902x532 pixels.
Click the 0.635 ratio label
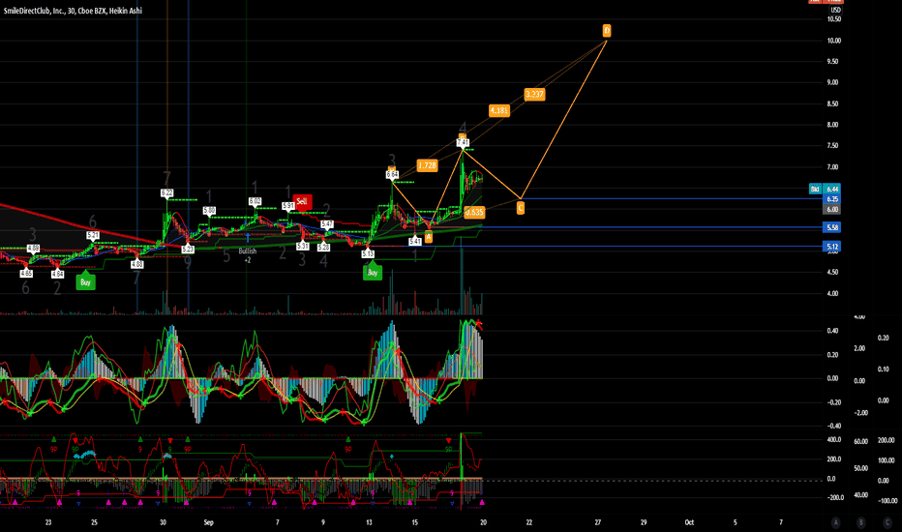pos(474,212)
